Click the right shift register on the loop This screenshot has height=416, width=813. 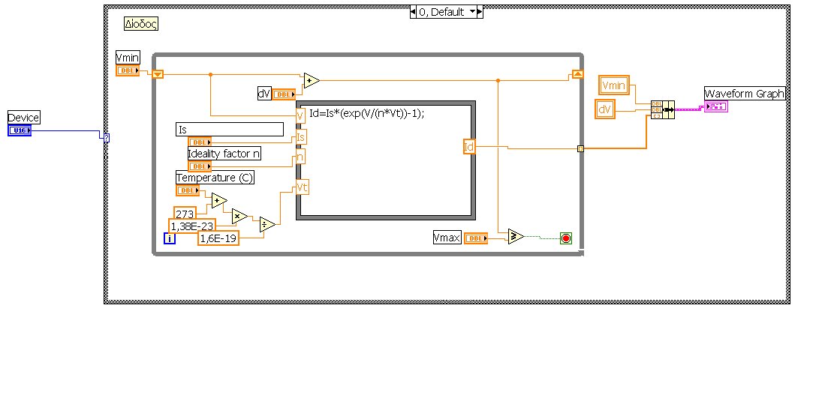577,74
